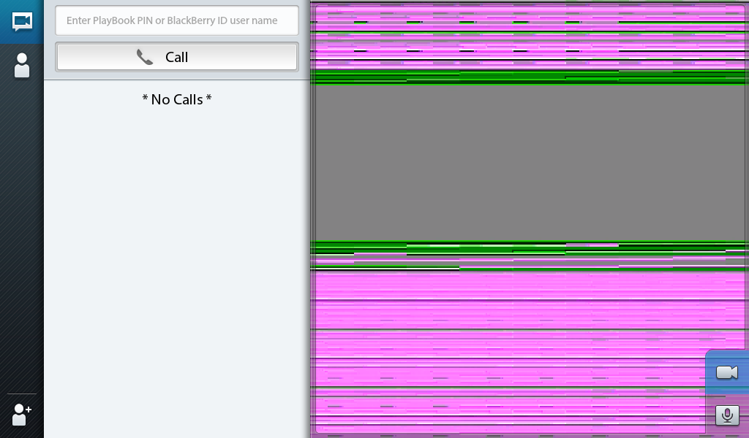This screenshot has width=749, height=438.
Task: Open the video chat tab in sidebar
Action: [x=22, y=21]
